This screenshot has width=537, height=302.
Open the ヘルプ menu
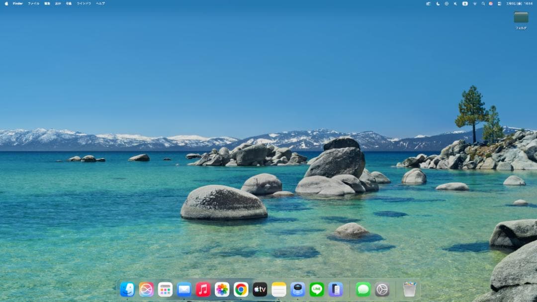coord(100,3)
